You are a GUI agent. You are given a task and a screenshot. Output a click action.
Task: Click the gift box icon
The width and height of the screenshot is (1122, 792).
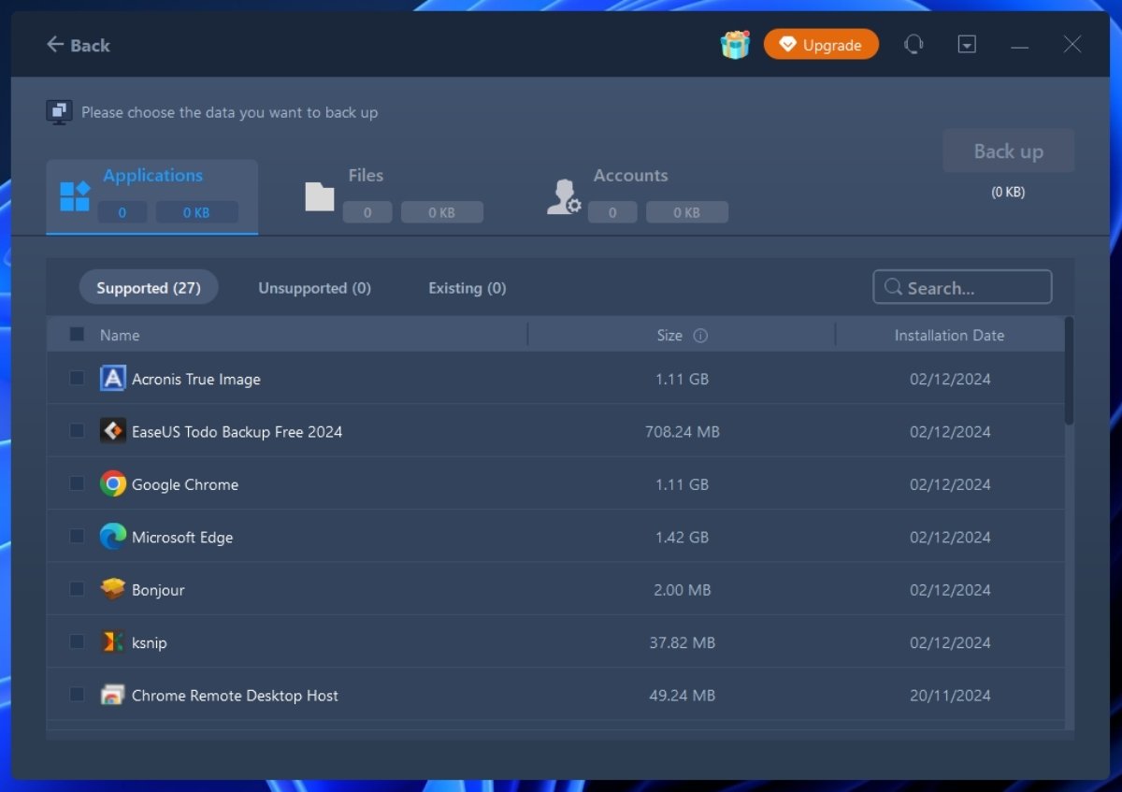pyautogui.click(x=735, y=45)
